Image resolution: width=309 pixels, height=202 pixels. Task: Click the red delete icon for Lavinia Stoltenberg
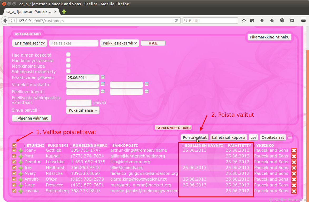(294, 191)
